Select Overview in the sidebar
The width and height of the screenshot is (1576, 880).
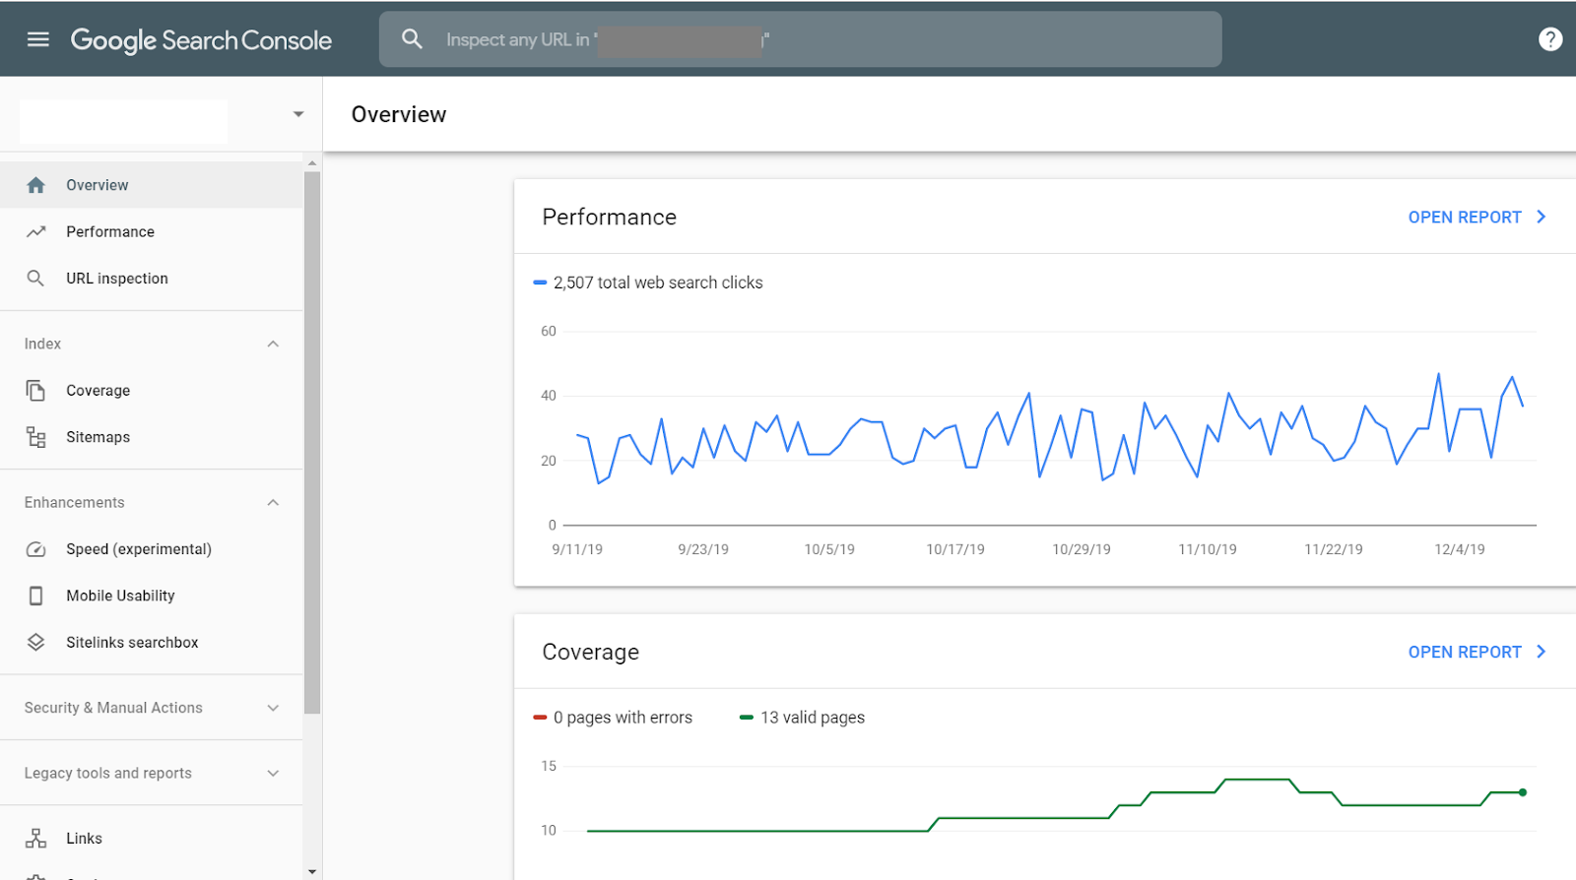point(152,185)
